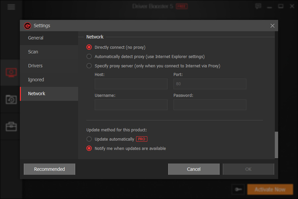The image size is (298, 199).
Task: Open the feedback message icon in titlebar
Action: click(x=258, y=6)
